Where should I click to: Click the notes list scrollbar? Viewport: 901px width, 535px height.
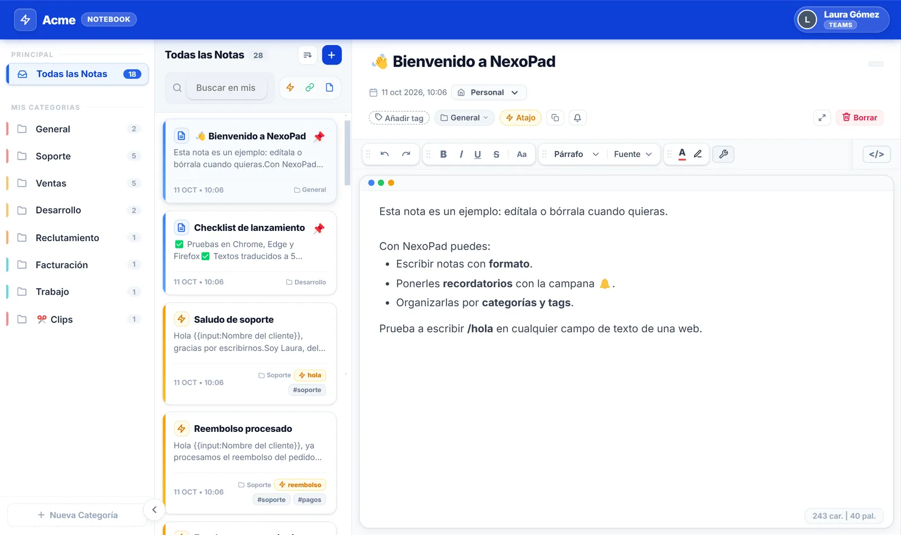(347, 153)
